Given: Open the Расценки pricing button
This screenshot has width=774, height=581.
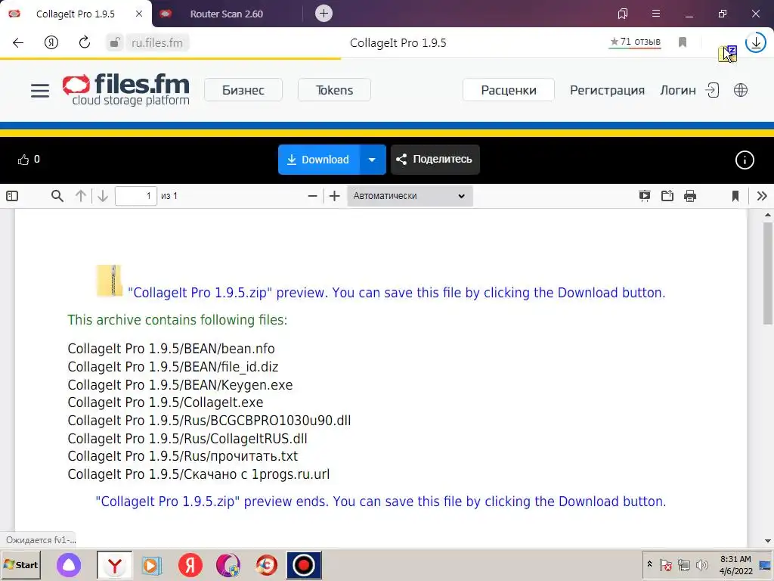Looking at the screenshot, I should tap(509, 90).
